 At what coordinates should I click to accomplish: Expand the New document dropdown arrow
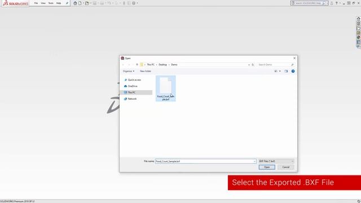(83, 3)
